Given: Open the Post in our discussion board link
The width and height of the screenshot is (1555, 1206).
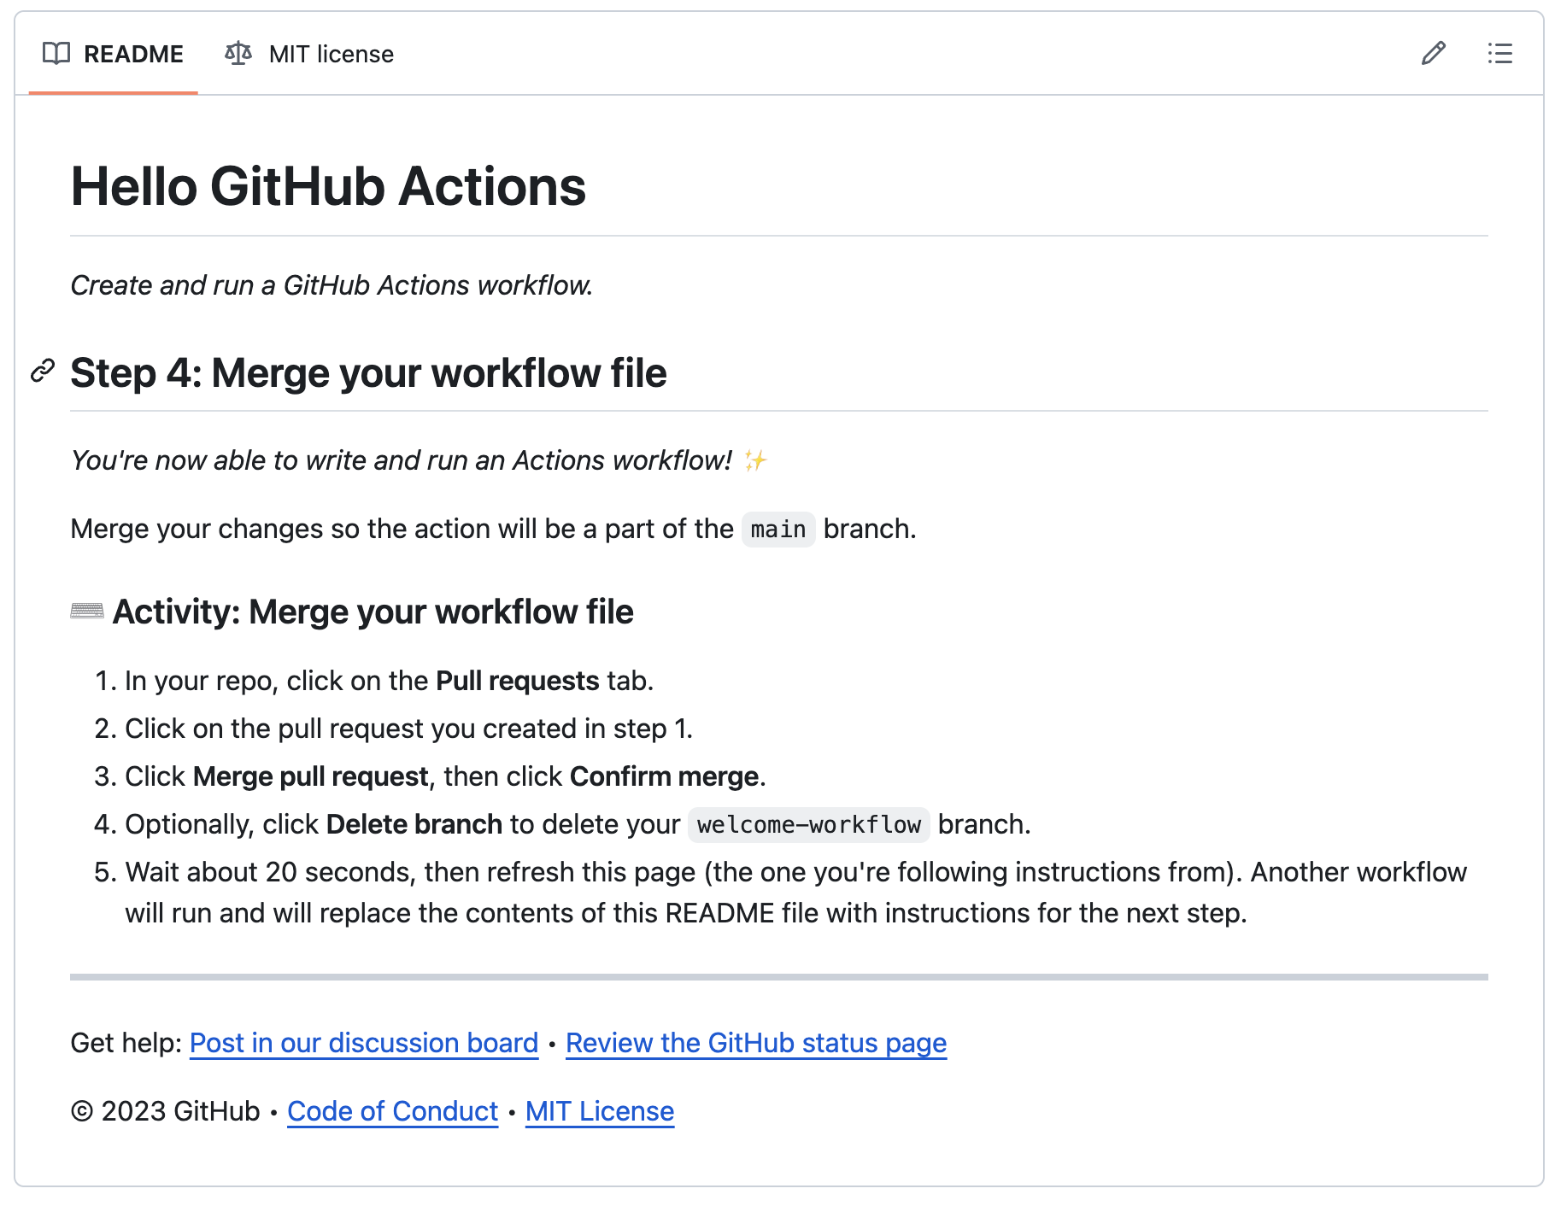Looking at the screenshot, I should [x=364, y=1043].
